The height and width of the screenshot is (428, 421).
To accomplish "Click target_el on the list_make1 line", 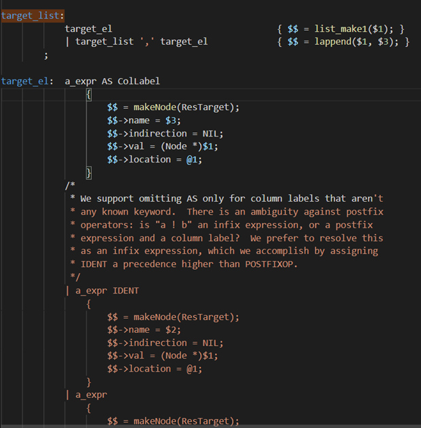I will (x=88, y=29).
